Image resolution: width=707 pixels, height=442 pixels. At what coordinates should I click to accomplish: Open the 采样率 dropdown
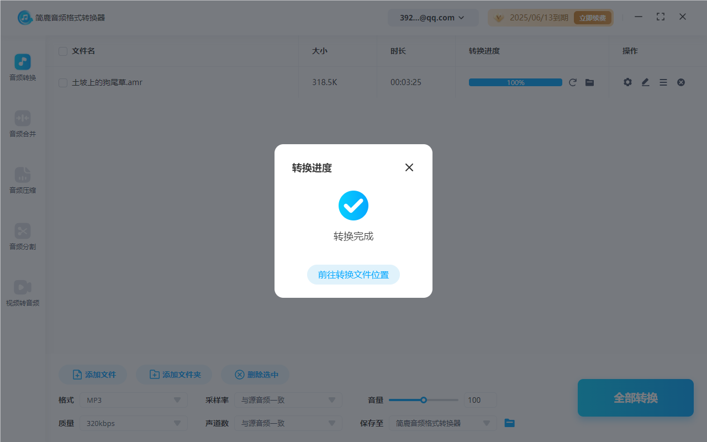(x=288, y=399)
